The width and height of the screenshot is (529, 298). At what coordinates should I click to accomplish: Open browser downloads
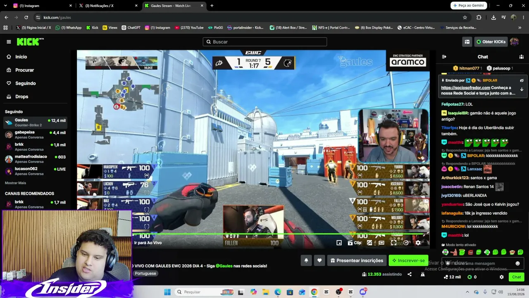click(493, 17)
